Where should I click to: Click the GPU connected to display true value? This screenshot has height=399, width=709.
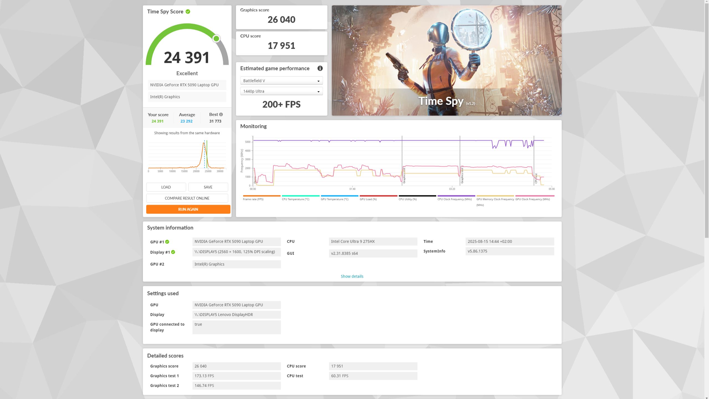[237, 327]
